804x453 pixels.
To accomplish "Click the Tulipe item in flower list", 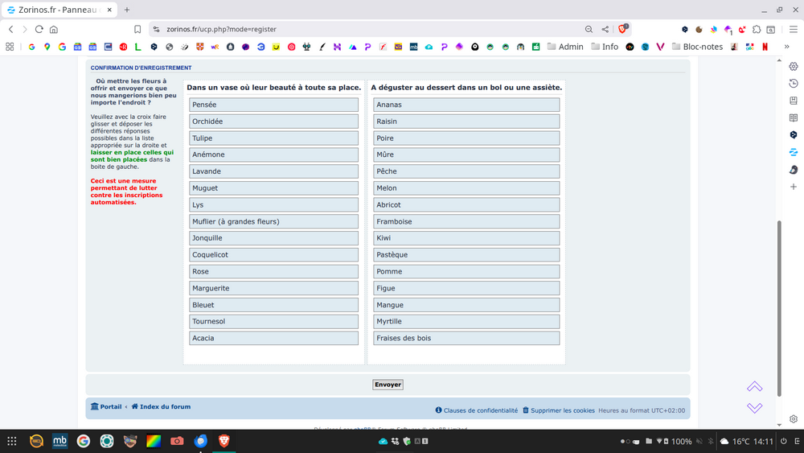I will pyautogui.click(x=273, y=138).
